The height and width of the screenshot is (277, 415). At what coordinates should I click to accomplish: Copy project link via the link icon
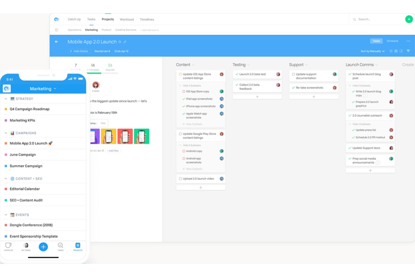click(x=125, y=42)
